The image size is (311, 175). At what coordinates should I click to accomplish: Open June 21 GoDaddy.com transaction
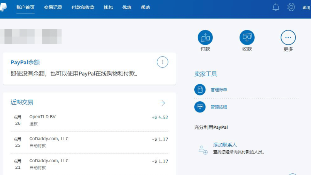tap(90, 164)
